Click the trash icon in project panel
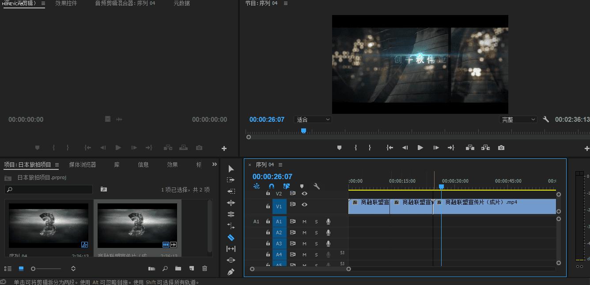The image size is (590, 285). (x=204, y=268)
